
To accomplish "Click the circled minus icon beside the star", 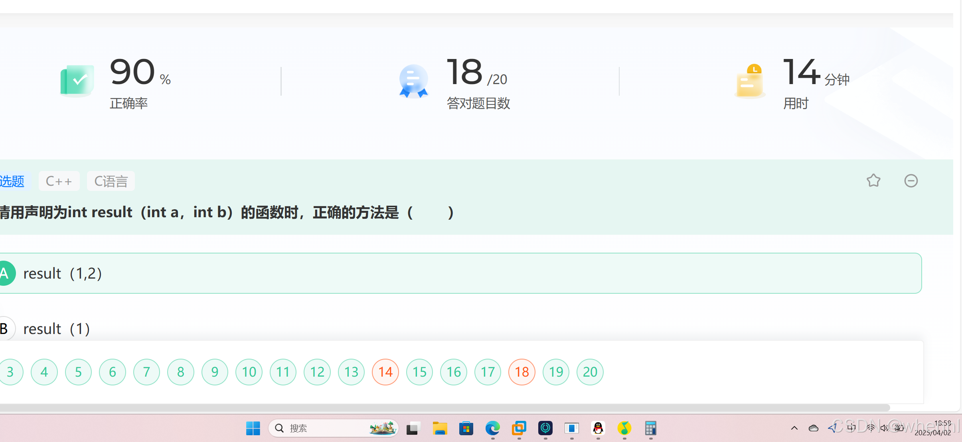I will 911,181.
